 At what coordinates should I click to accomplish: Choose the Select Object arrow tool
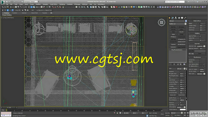coord(18,7)
